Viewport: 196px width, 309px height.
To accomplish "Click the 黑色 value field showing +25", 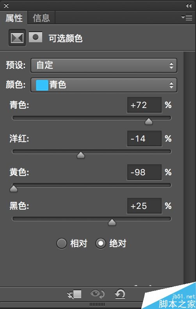I will 144,206.
